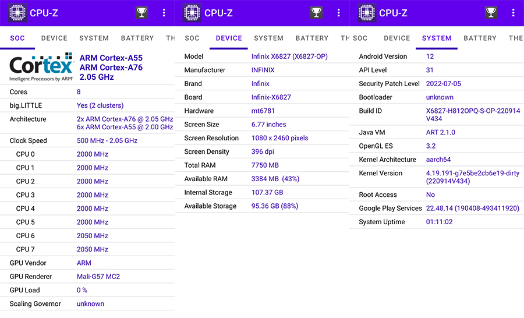Switch to BATTERY tab in middle panel

312,38
